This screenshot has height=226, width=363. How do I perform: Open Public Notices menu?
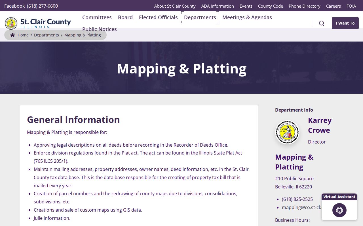point(100,29)
